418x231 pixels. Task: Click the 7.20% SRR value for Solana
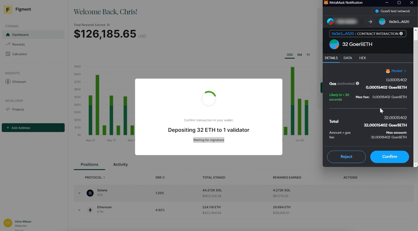point(160,193)
